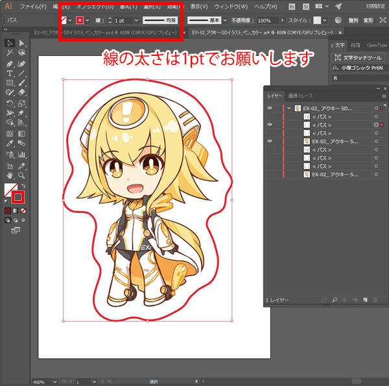The height and width of the screenshot is (386, 389).
Task: Set stroke to None in toolbox
Action: (x=23, y=211)
